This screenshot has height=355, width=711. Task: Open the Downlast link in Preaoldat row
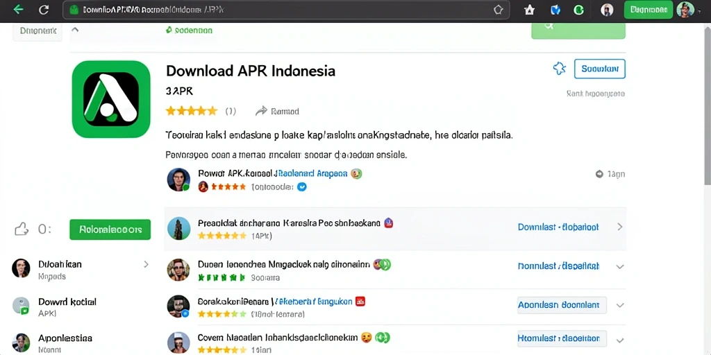558,227
